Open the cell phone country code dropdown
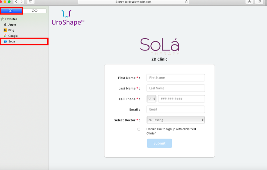Viewport: 267px width, 170px height. (x=151, y=99)
